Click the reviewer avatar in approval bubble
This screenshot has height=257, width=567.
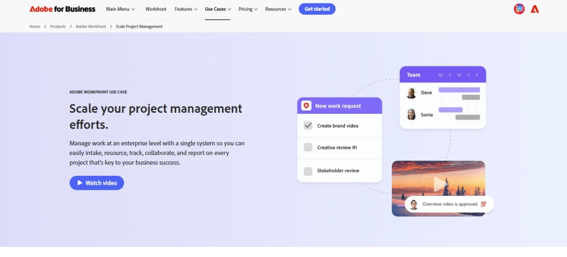(414, 204)
